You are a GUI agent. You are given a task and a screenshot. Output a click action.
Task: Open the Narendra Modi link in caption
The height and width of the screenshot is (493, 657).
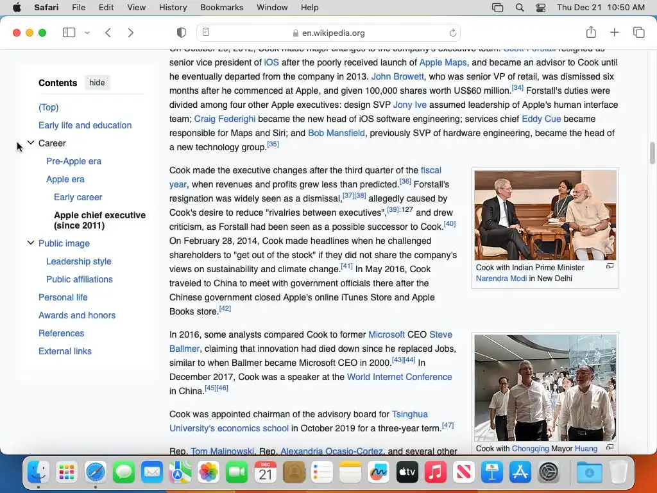(x=501, y=279)
